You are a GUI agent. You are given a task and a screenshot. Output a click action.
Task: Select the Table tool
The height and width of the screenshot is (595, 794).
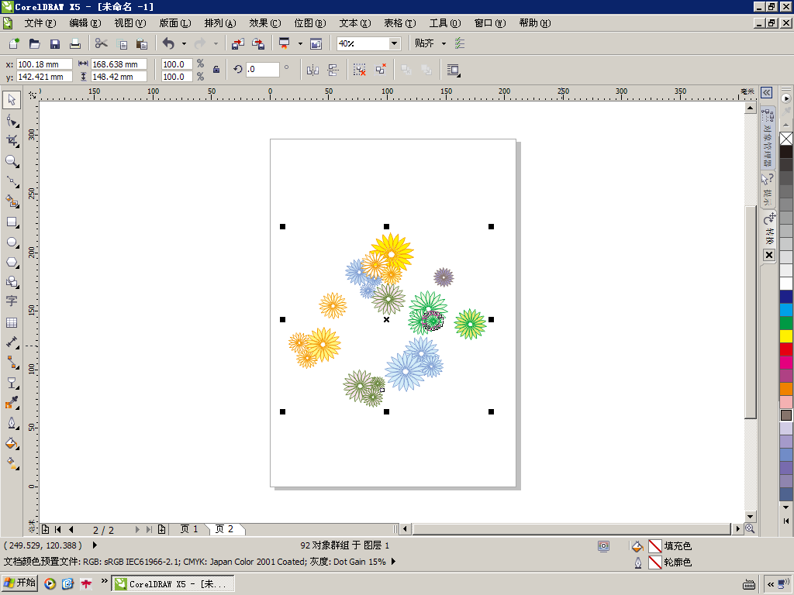click(x=12, y=322)
